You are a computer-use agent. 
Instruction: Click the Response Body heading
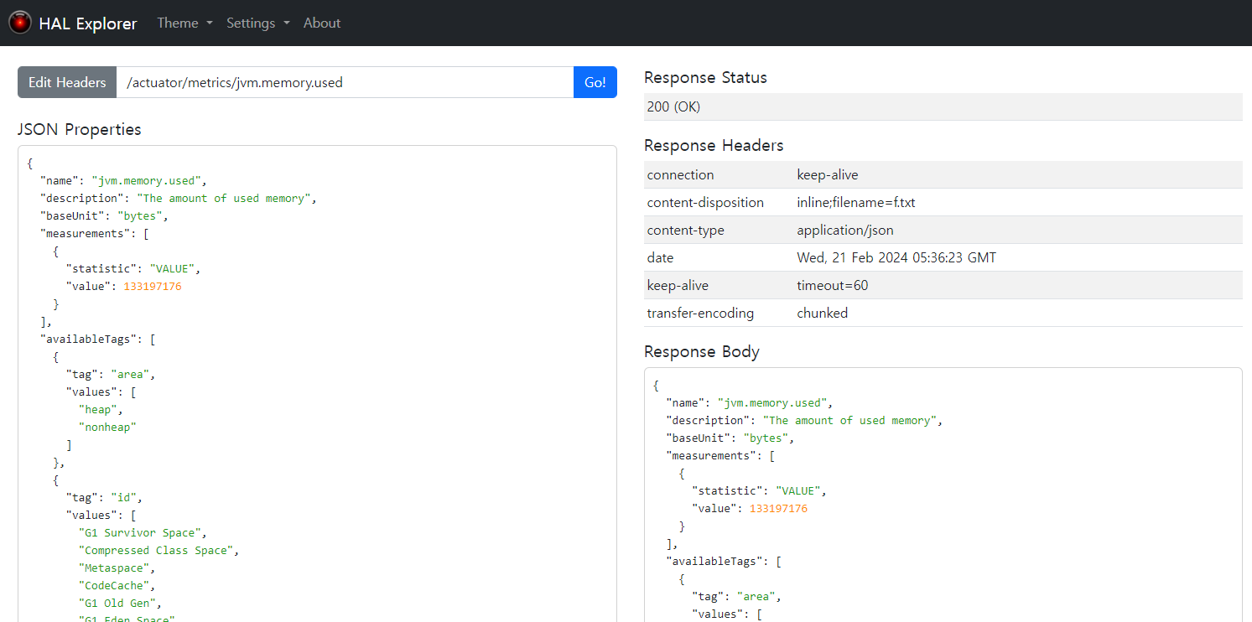click(x=701, y=351)
